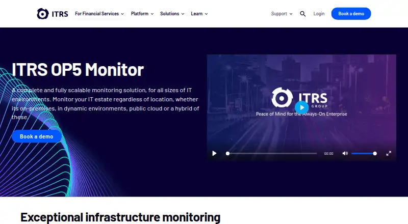
Task: Open the Platform dropdown menu
Action: pyautogui.click(x=142, y=14)
